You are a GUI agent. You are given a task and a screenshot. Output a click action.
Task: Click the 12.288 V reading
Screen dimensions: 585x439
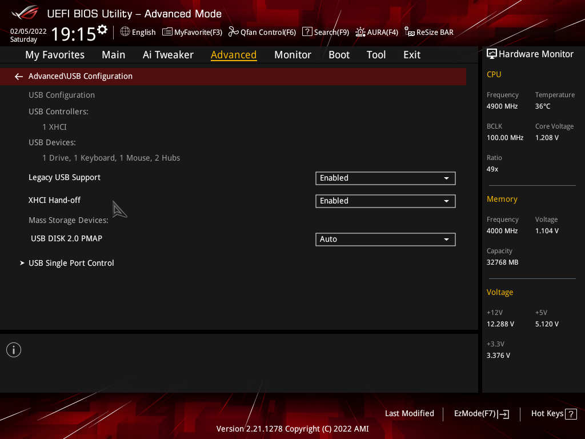click(x=500, y=324)
